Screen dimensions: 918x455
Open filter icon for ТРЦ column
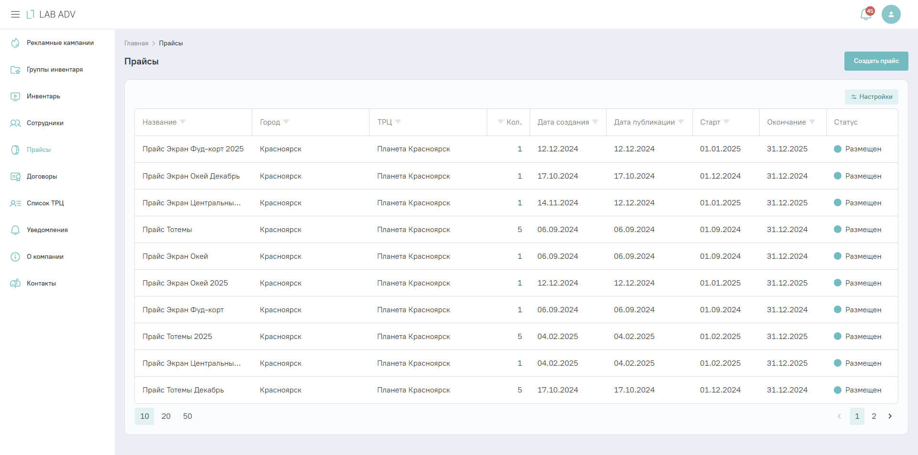[398, 122]
